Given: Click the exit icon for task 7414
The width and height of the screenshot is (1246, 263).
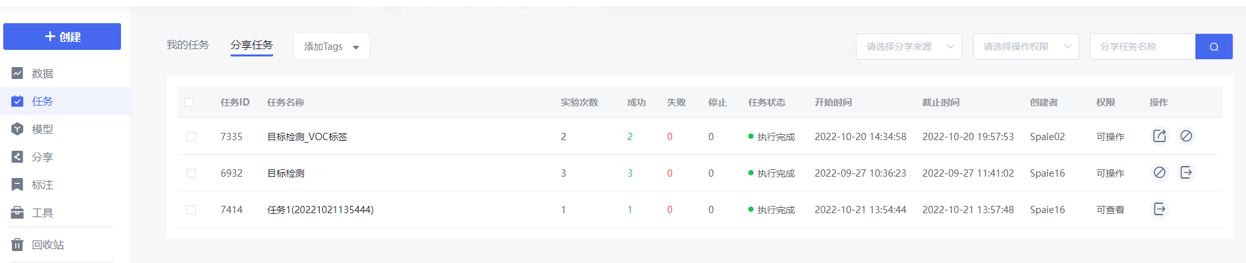Looking at the screenshot, I should [1159, 209].
